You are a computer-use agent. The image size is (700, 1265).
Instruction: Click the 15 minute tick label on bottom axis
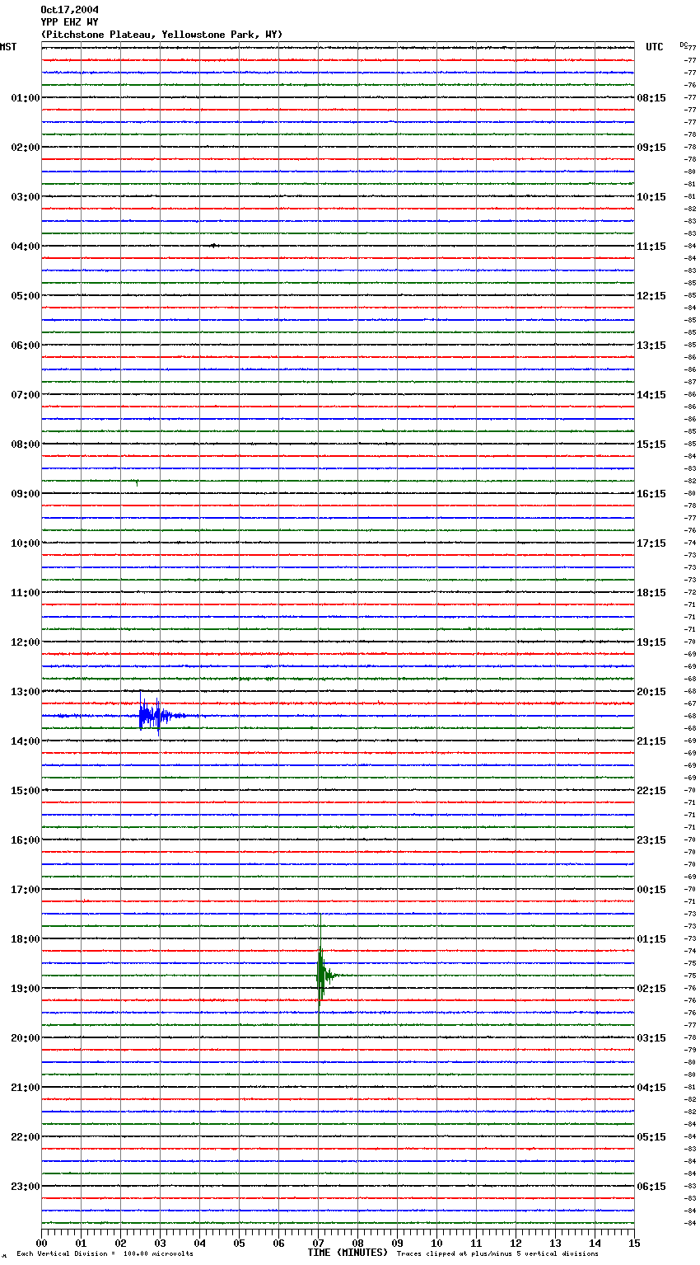(x=634, y=1243)
